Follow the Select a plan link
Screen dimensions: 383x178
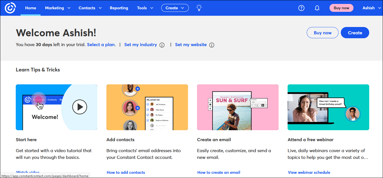(x=101, y=45)
